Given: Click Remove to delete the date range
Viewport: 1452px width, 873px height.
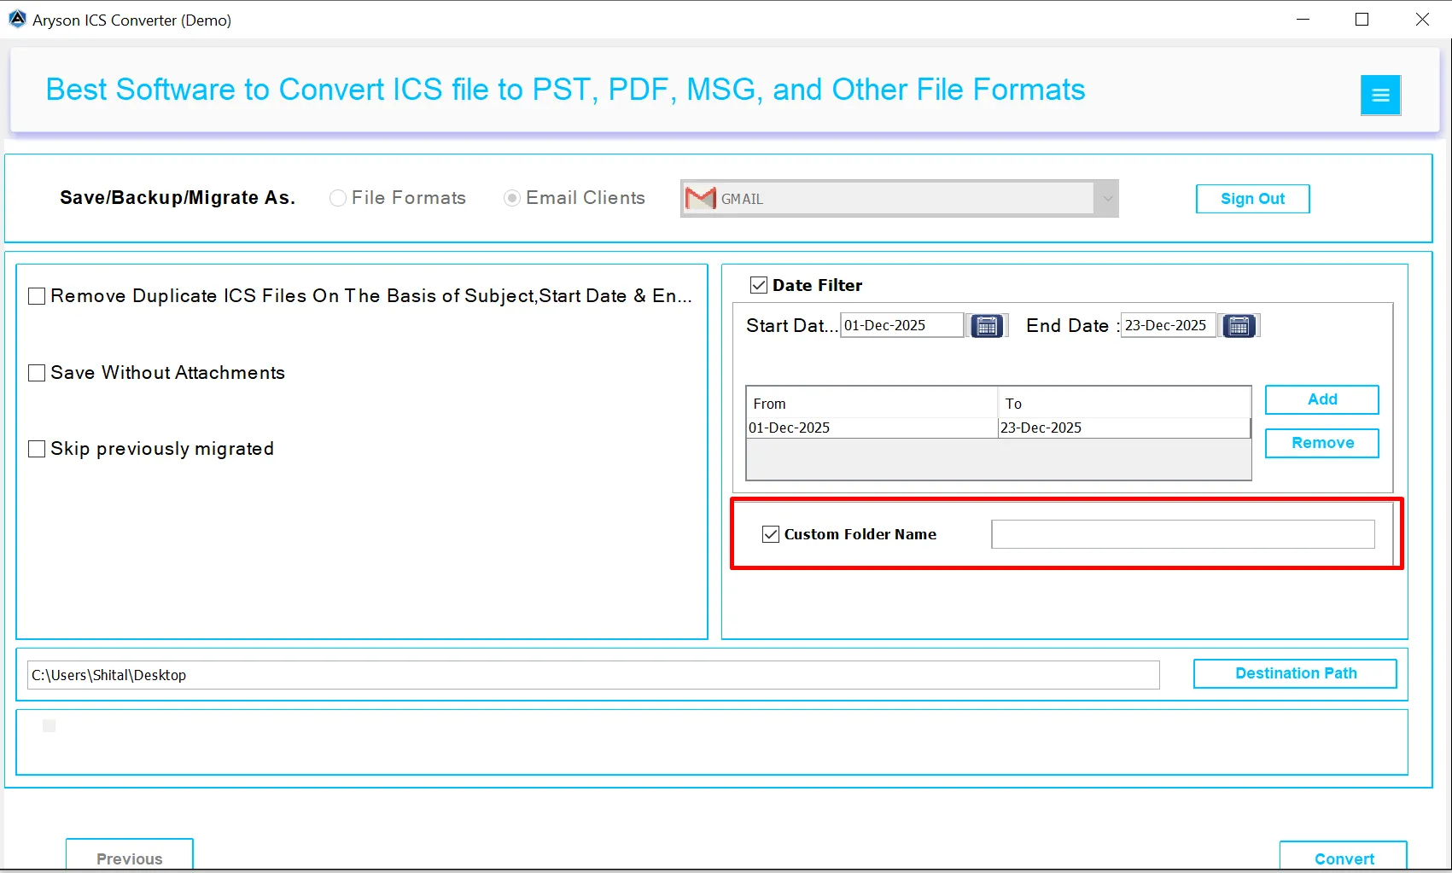Looking at the screenshot, I should pos(1321,443).
